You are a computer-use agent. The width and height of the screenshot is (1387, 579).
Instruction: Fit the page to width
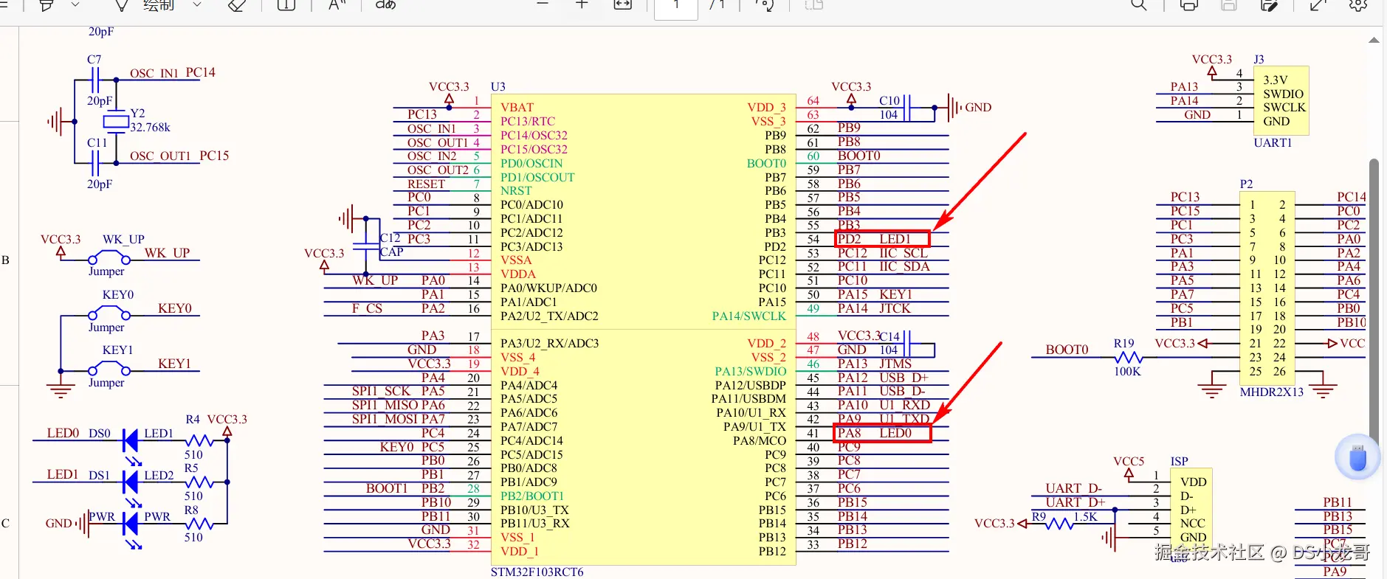(623, 5)
